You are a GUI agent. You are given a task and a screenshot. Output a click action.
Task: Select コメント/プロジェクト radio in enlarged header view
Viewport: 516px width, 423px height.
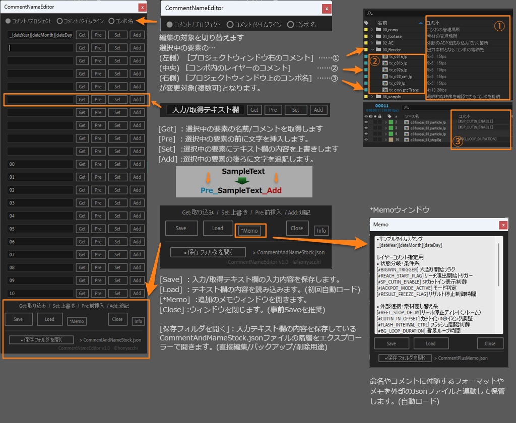(x=169, y=25)
